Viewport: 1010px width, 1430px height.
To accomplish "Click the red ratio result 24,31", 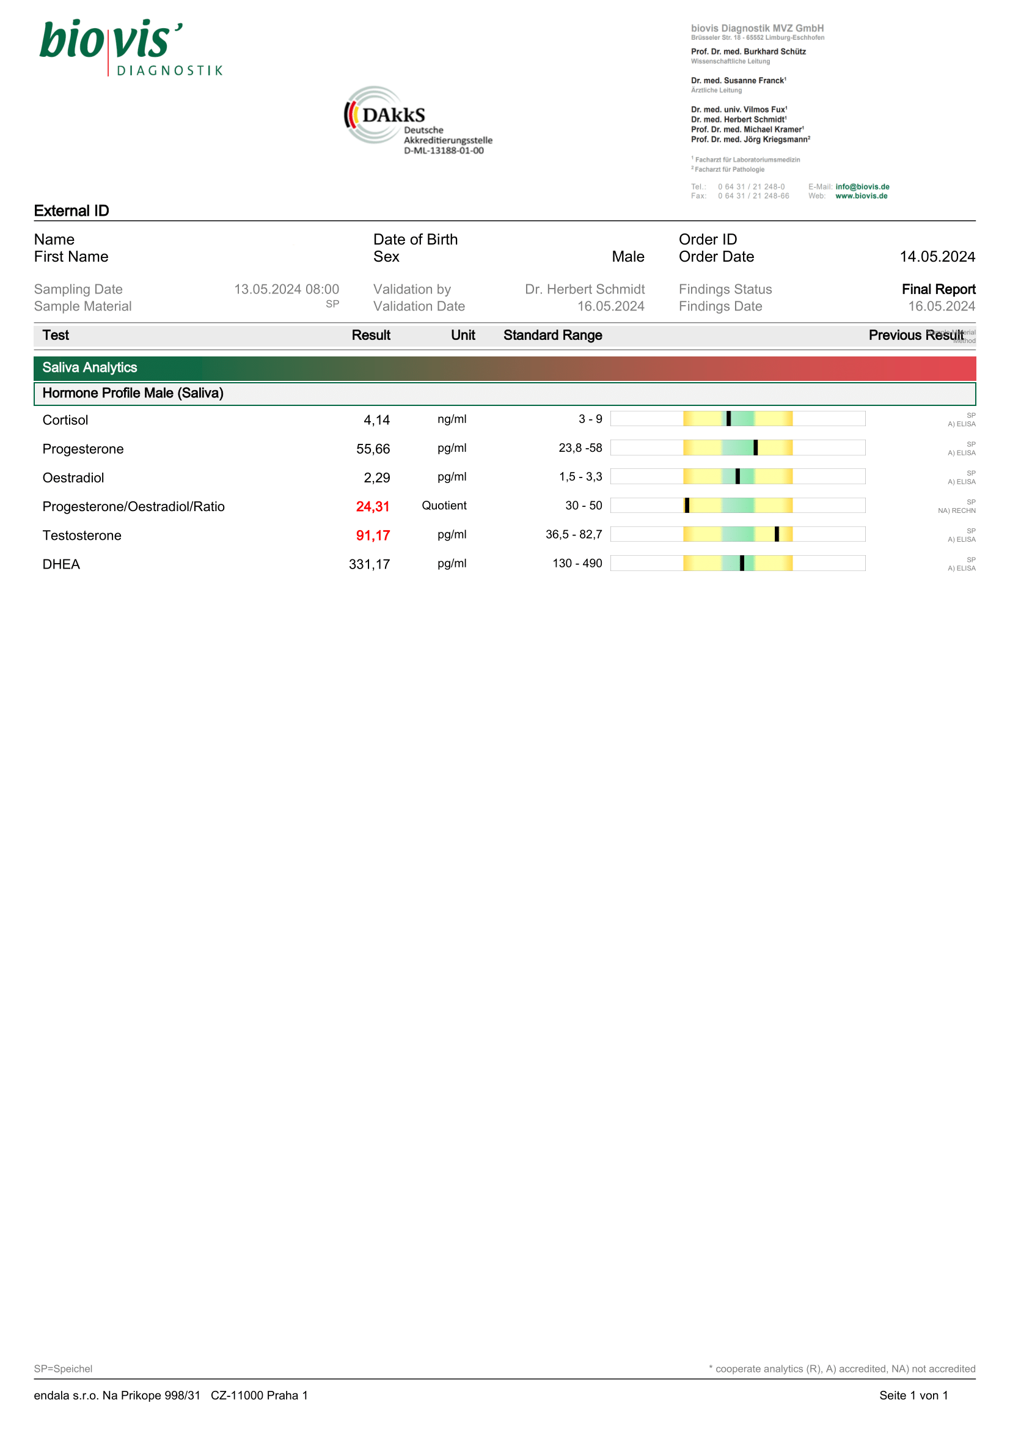I will pos(373,506).
